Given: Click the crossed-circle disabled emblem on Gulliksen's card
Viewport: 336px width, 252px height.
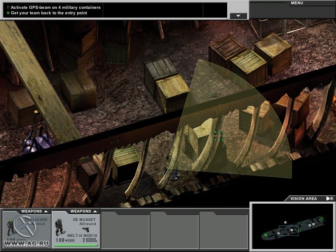Looking at the screenshot, I should 25,225.
